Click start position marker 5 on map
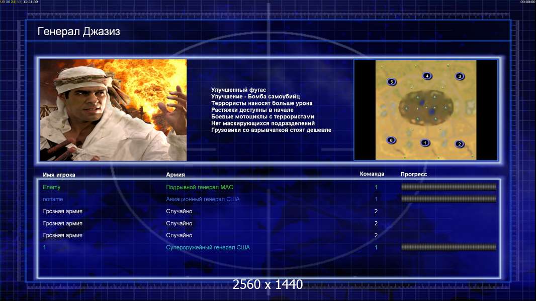This screenshot has height=301, width=536. click(x=392, y=82)
